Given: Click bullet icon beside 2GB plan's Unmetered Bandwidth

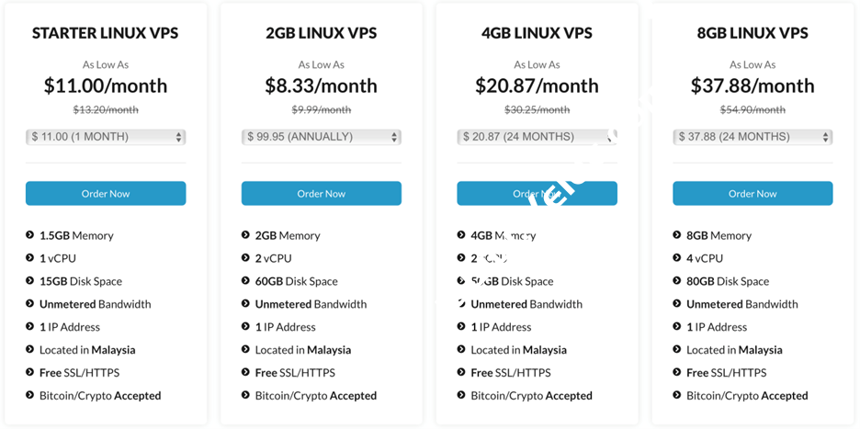Looking at the screenshot, I should 246,304.
